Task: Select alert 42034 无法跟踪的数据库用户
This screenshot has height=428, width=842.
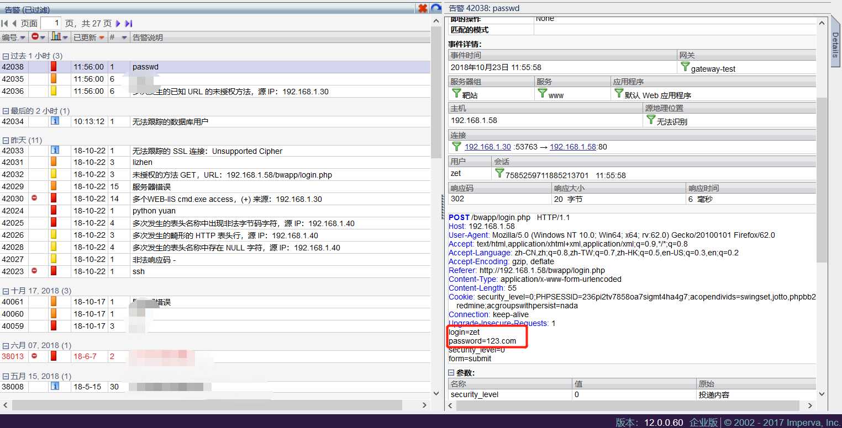Action: [215, 121]
